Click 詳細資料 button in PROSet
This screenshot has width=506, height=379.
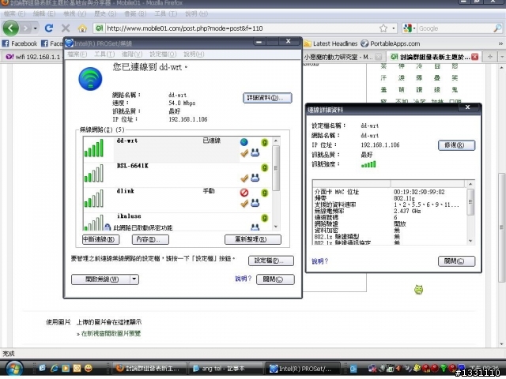[267, 98]
